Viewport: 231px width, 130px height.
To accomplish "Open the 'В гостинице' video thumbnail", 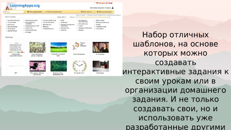I will 101,47.
